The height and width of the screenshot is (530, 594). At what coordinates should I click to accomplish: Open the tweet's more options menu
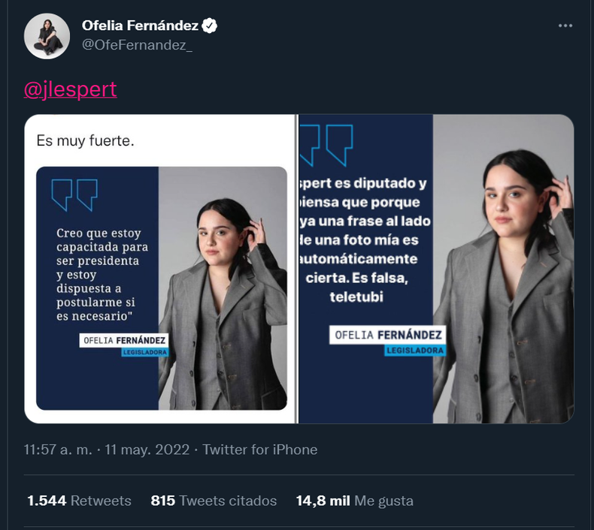coord(565,26)
